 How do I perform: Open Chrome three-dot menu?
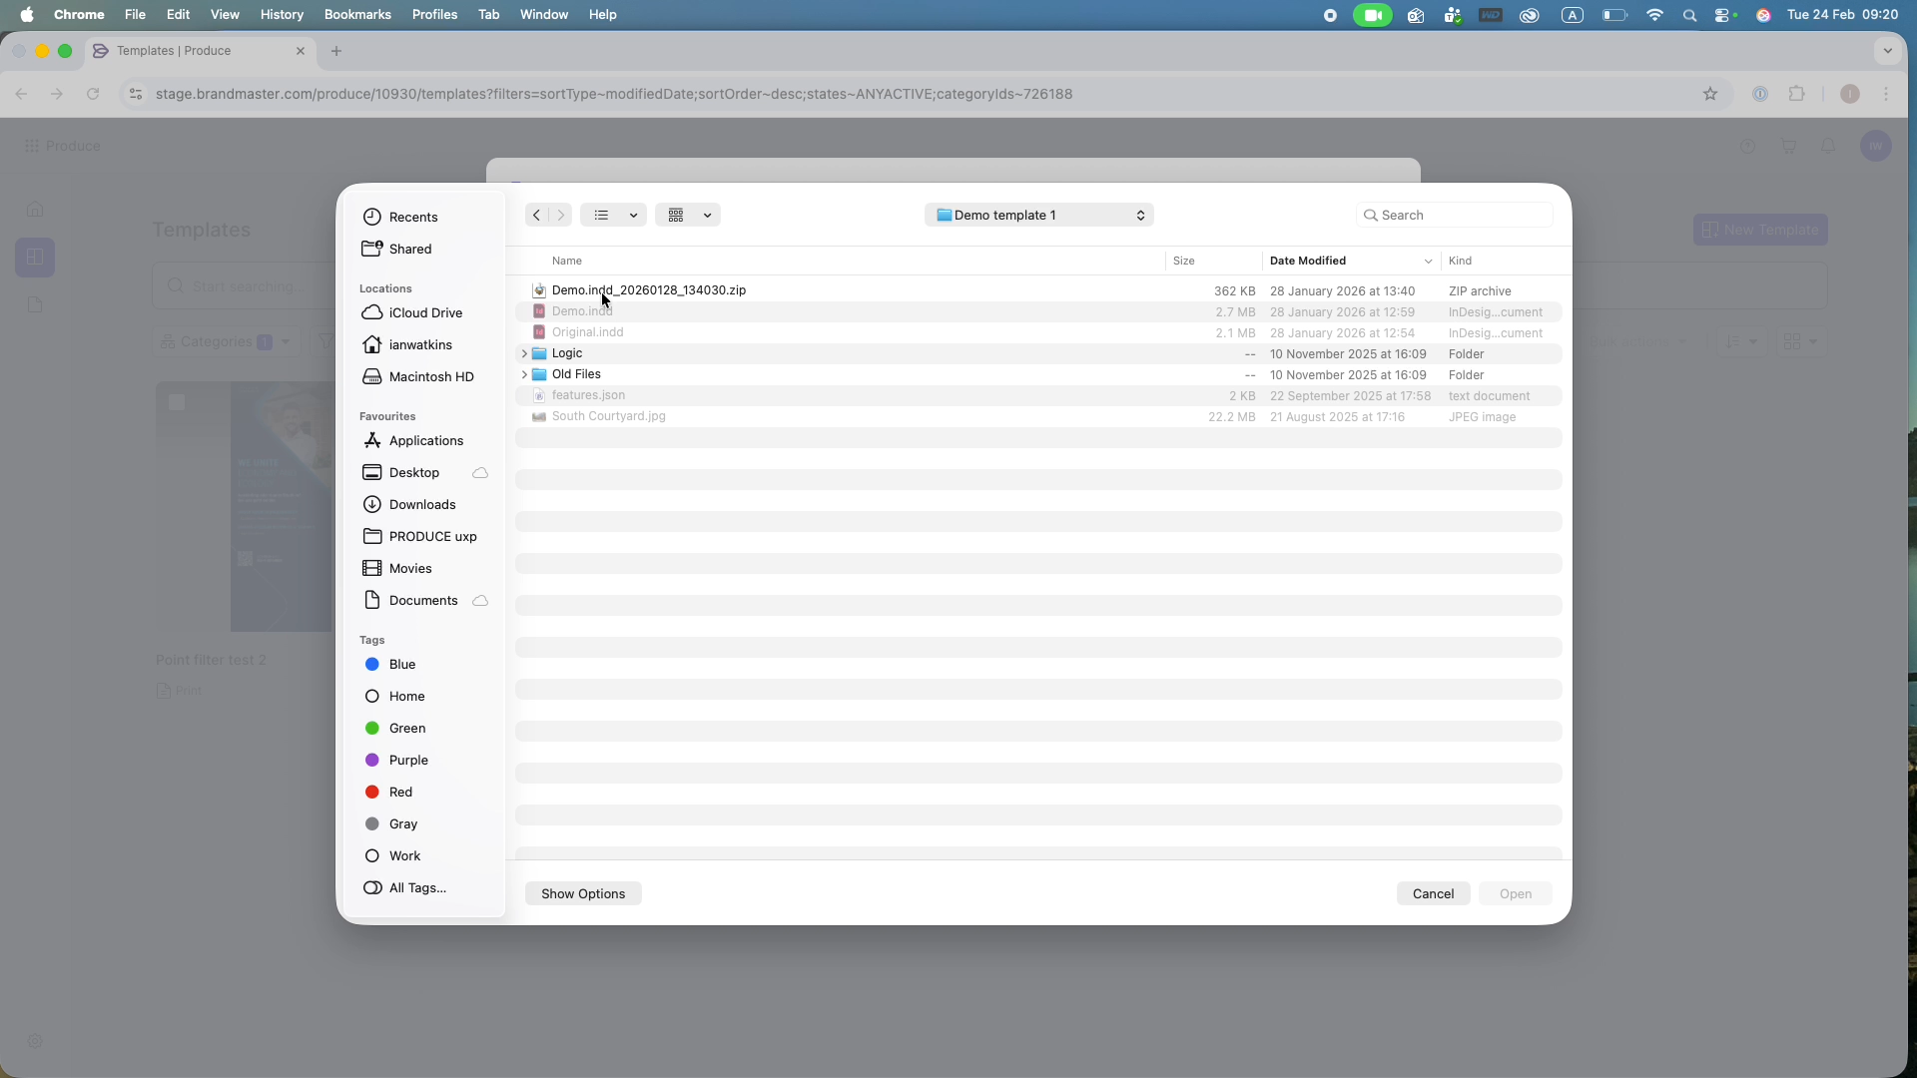pyautogui.click(x=1886, y=94)
